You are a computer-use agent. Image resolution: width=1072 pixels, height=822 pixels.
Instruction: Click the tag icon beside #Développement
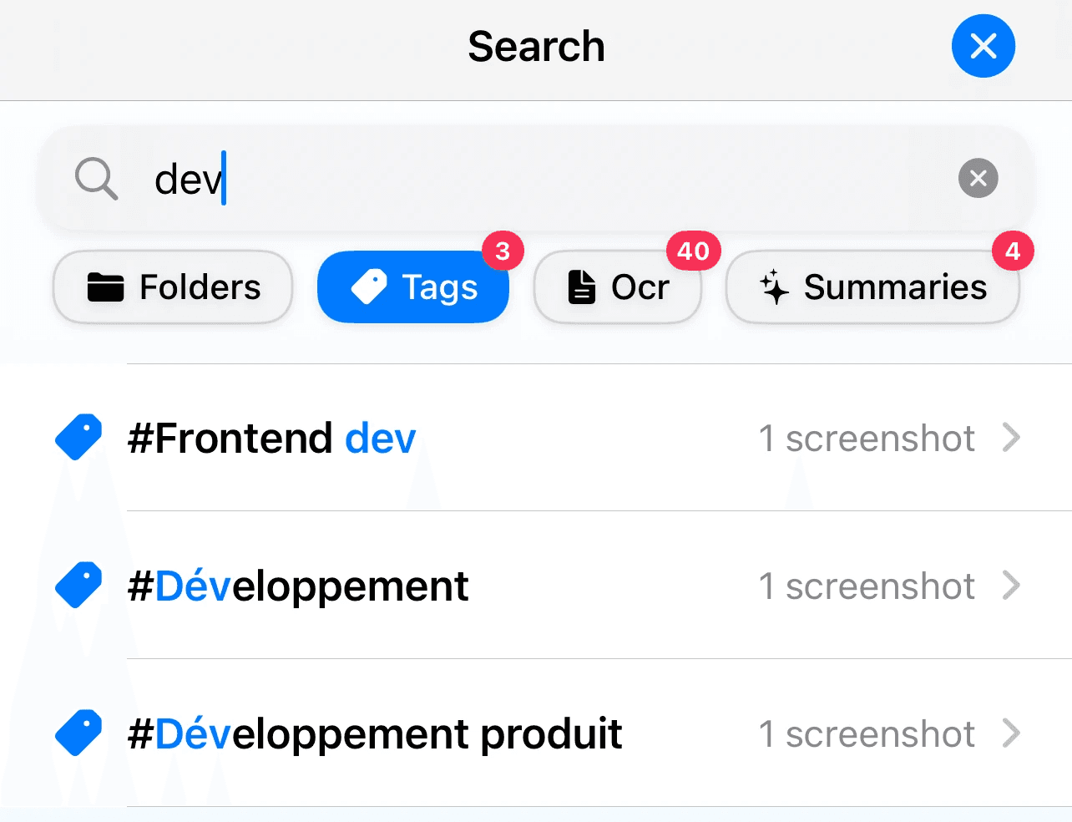78,585
